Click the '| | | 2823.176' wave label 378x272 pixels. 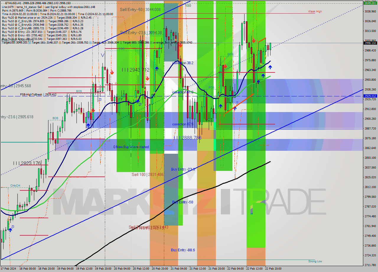[27, 163]
